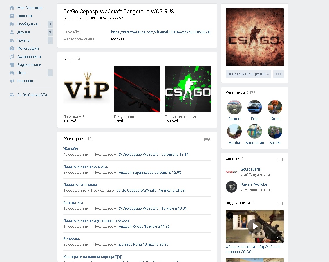Click ред. next to Обсуждения
The width and height of the screenshot is (329, 262).
[x=207, y=139]
